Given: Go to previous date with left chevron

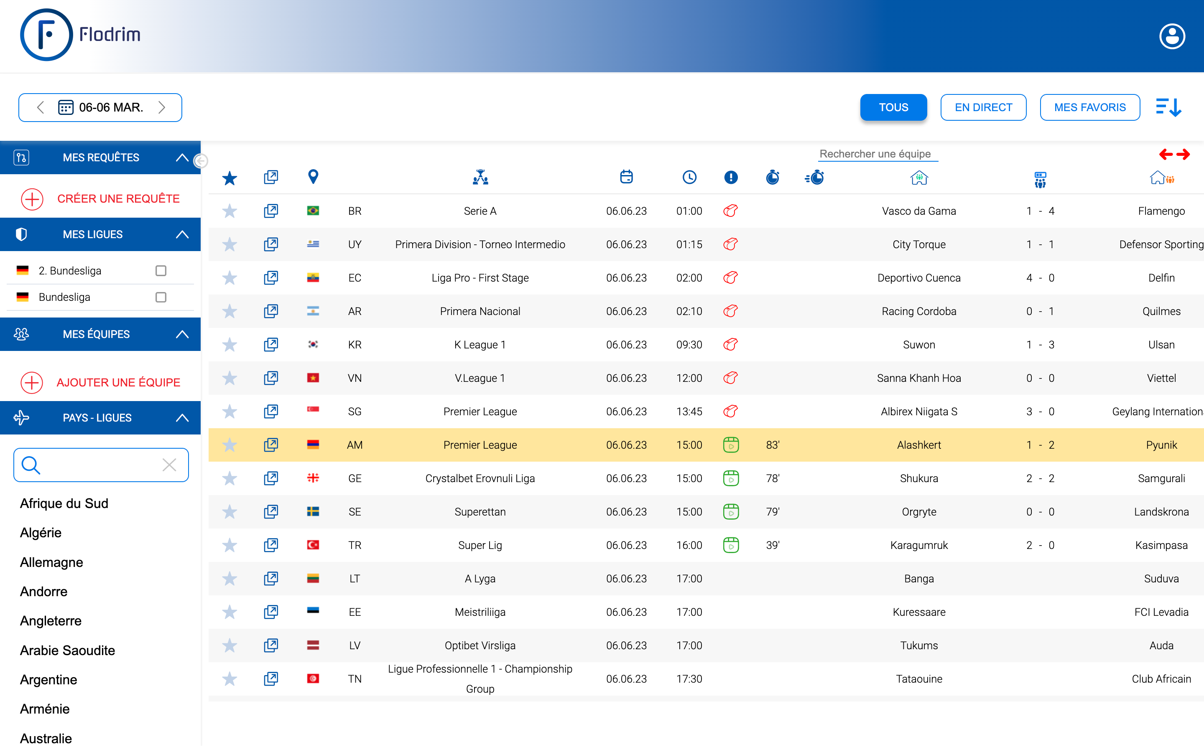Looking at the screenshot, I should tap(41, 107).
